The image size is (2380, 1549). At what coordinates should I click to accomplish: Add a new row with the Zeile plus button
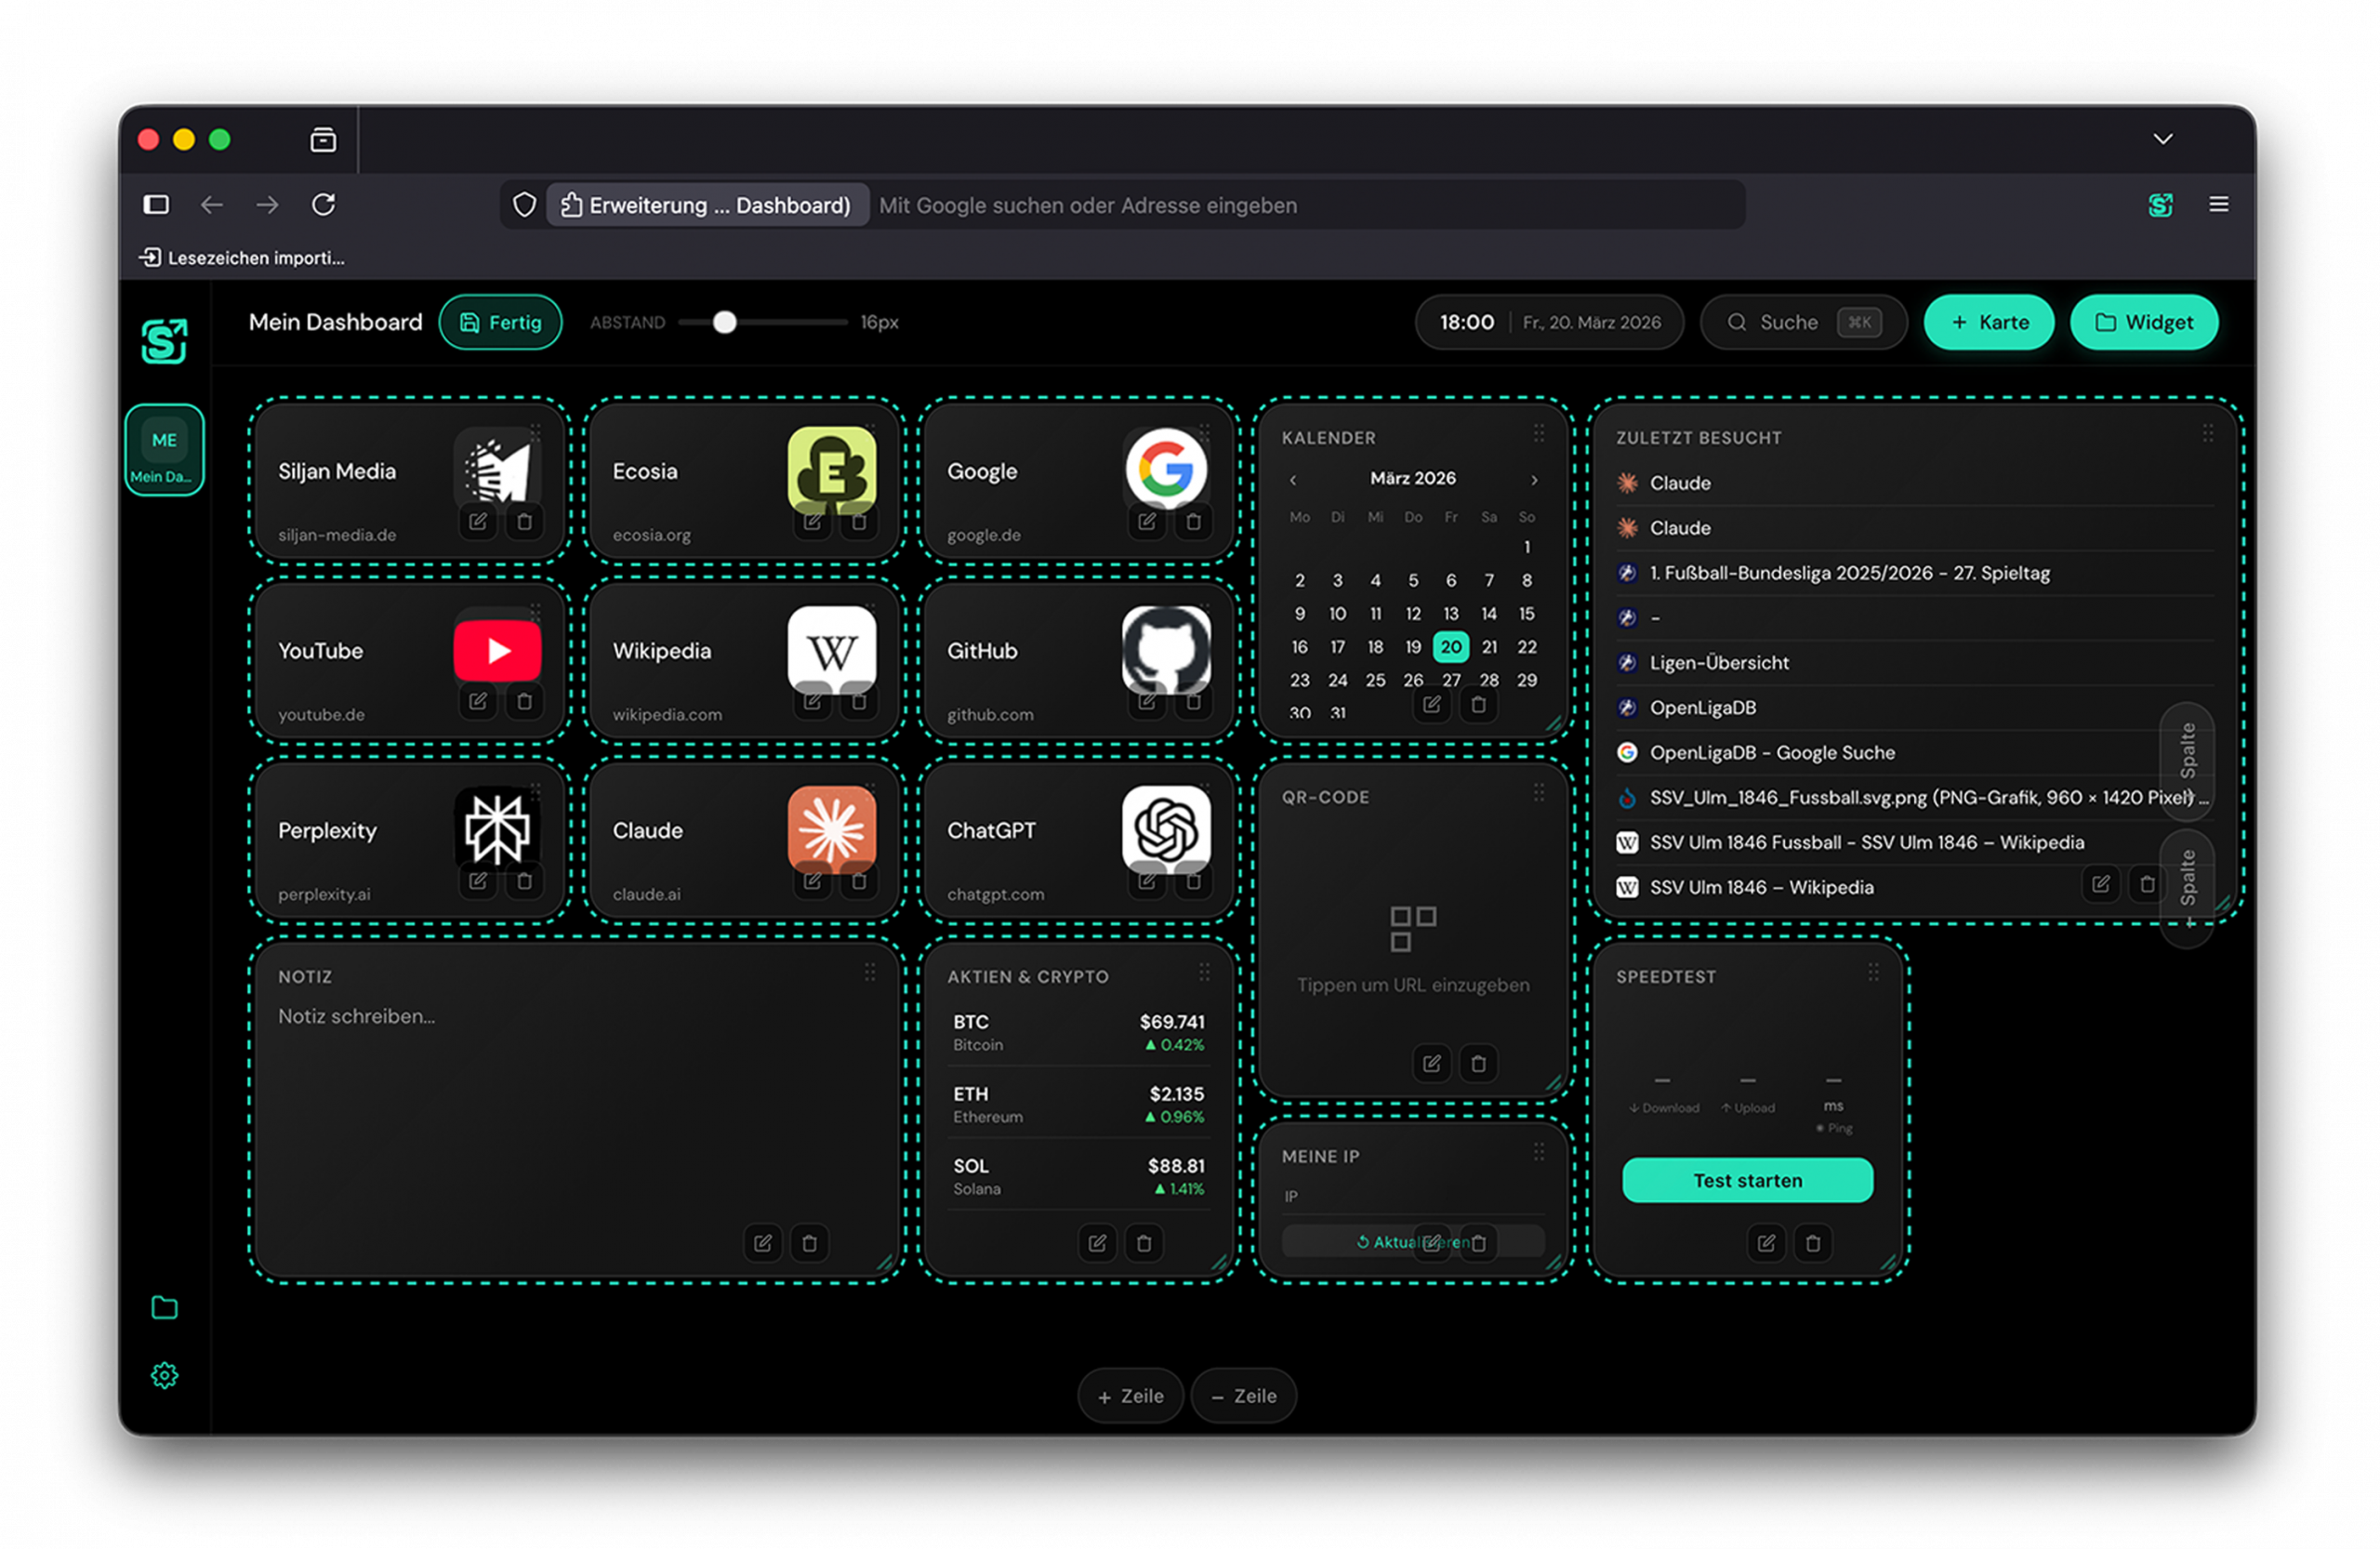click(x=1130, y=1396)
